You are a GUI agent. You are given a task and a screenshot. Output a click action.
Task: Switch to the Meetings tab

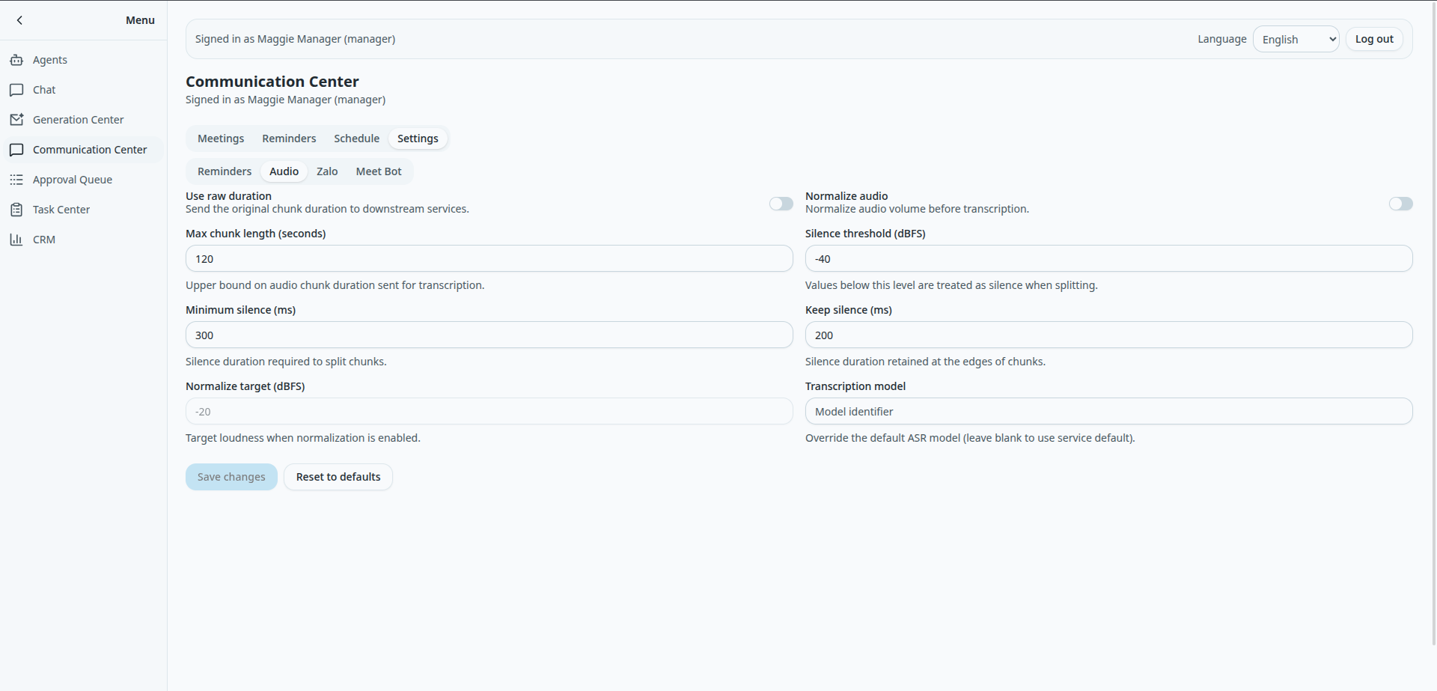pos(221,138)
